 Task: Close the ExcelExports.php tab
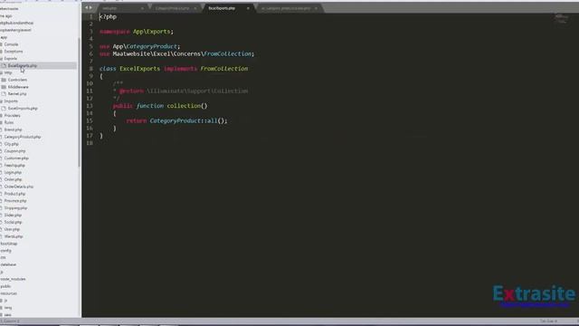[248, 8]
